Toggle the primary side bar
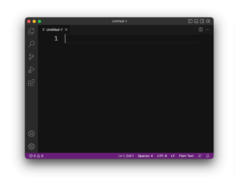 190,21
